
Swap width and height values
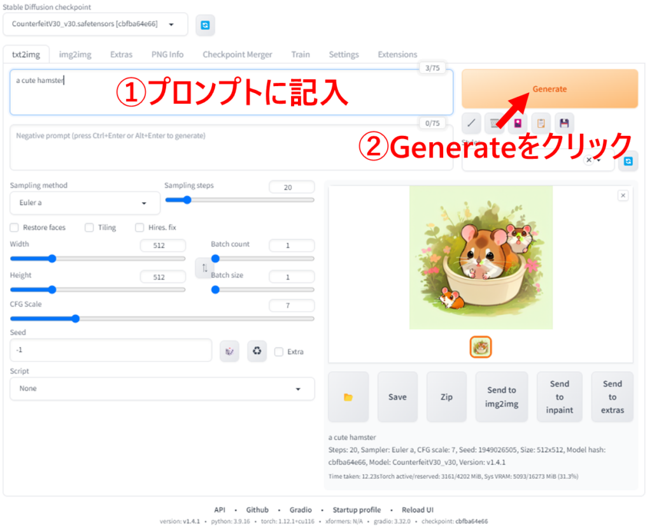pyautogui.click(x=204, y=268)
